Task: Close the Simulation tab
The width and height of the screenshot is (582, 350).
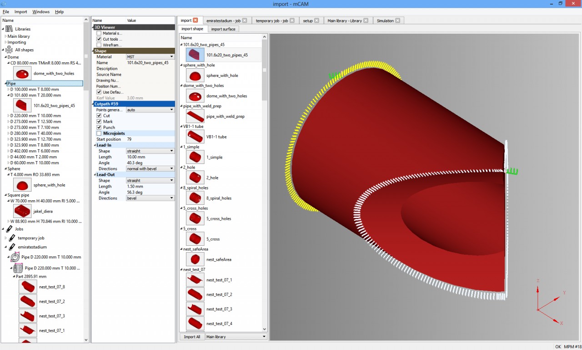Action: [x=398, y=20]
